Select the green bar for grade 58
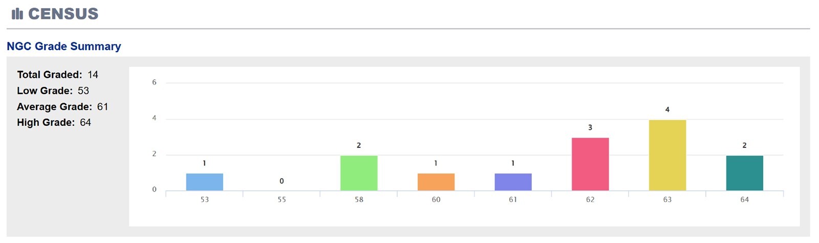 tap(359, 173)
